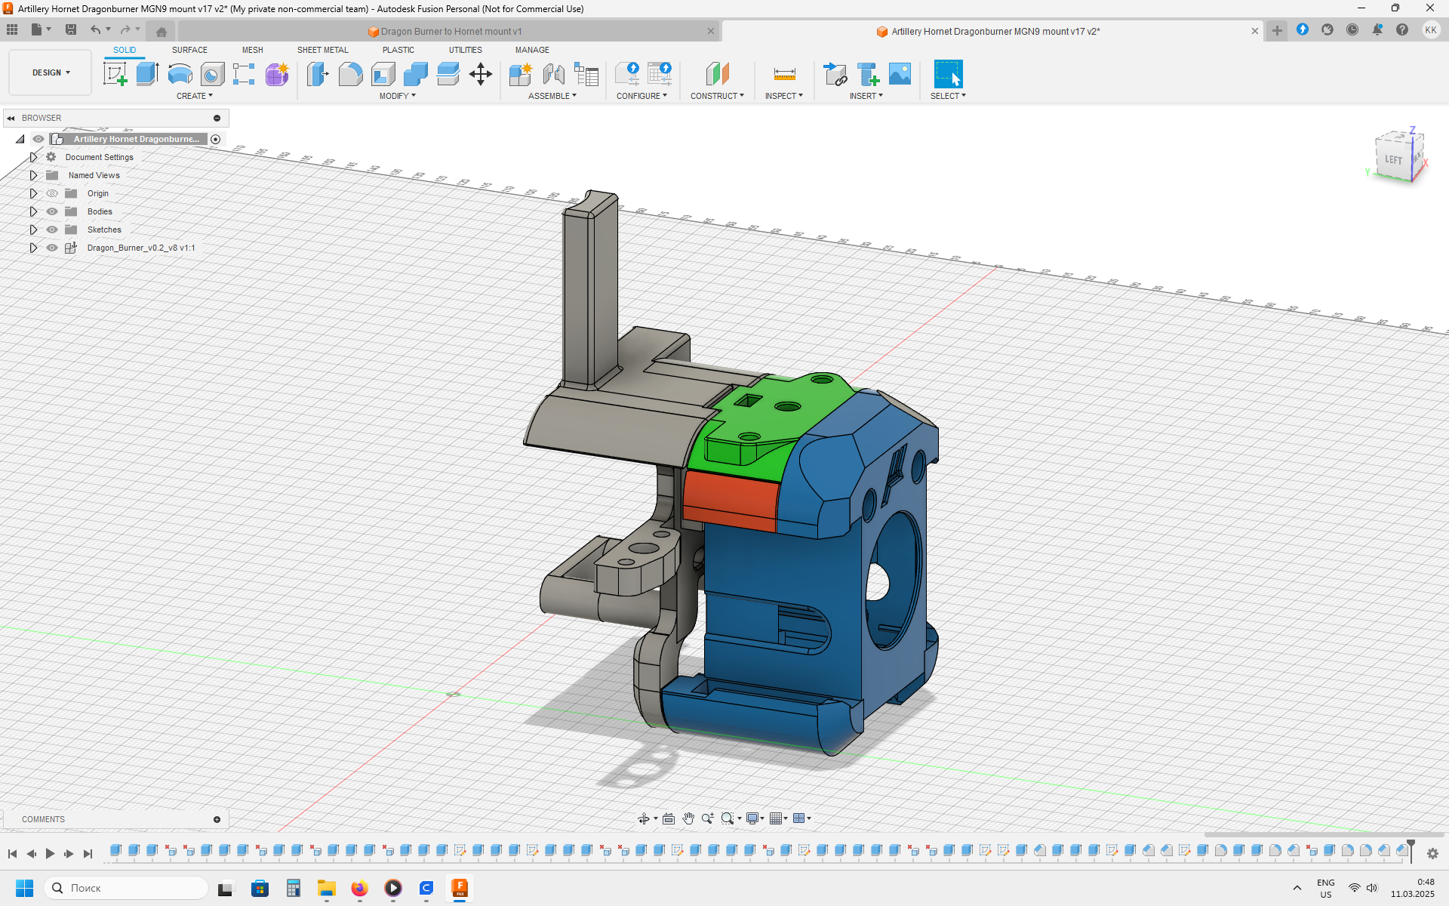The height and width of the screenshot is (906, 1449).
Task: Open the SHEET METAL tab
Action: (x=323, y=50)
